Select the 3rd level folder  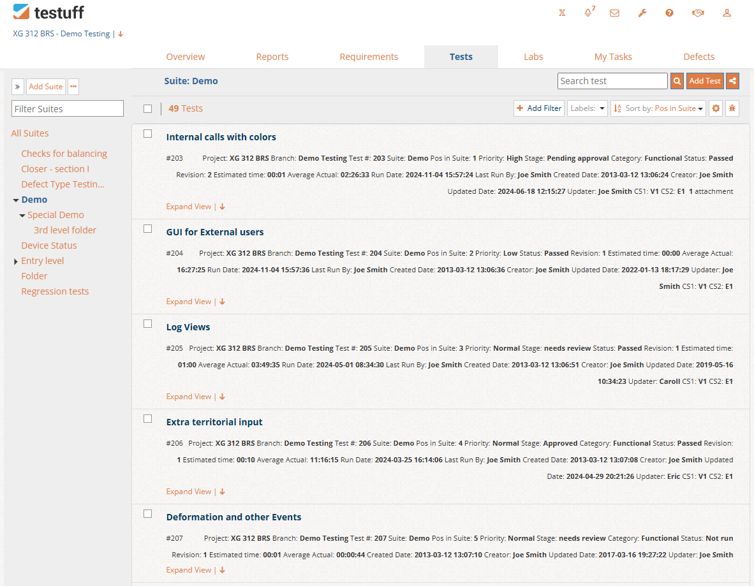pos(65,230)
